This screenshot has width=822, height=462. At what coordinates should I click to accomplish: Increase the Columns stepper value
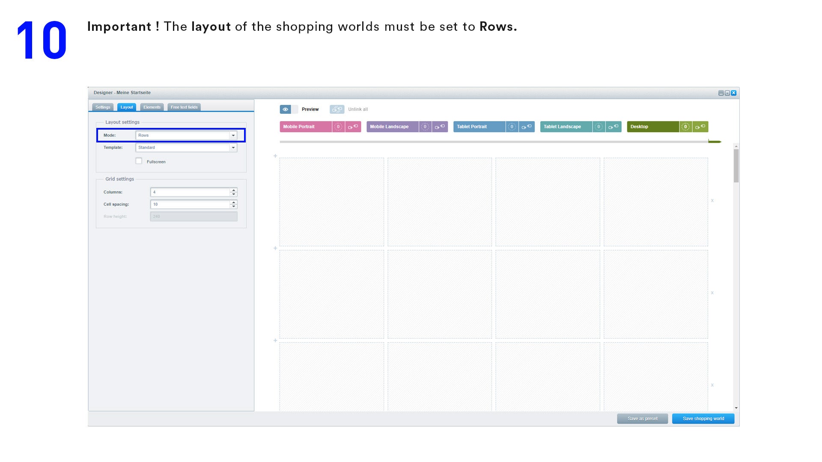click(234, 190)
